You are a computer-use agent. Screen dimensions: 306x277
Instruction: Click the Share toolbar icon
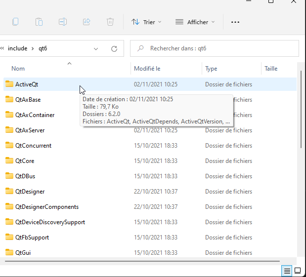(87, 22)
